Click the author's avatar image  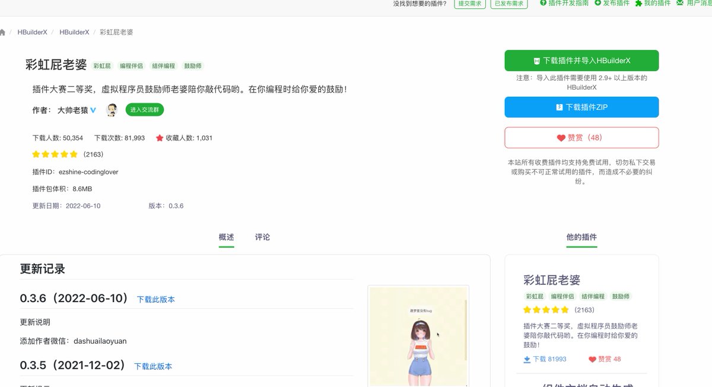(x=112, y=110)
